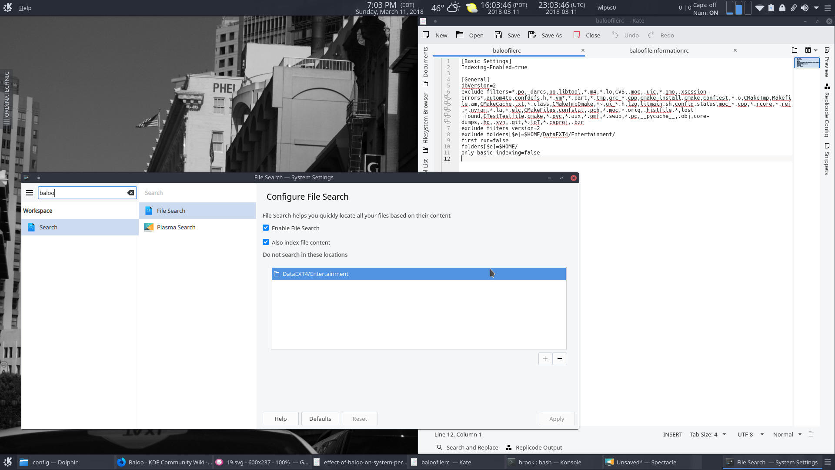Click the Kate minimap scrollbar thumbnail

[807, 63]
